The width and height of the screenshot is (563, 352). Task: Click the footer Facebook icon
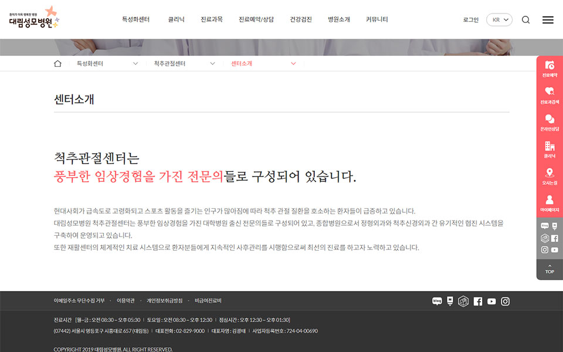click(x=478, y=301)
